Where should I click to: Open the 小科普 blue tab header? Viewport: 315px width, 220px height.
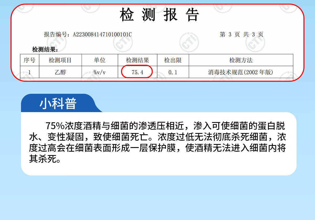[58, 104]
